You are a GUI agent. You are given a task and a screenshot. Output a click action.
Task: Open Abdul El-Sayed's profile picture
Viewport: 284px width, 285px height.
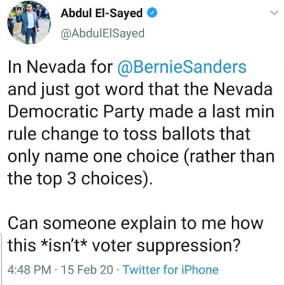pos(29,22)
